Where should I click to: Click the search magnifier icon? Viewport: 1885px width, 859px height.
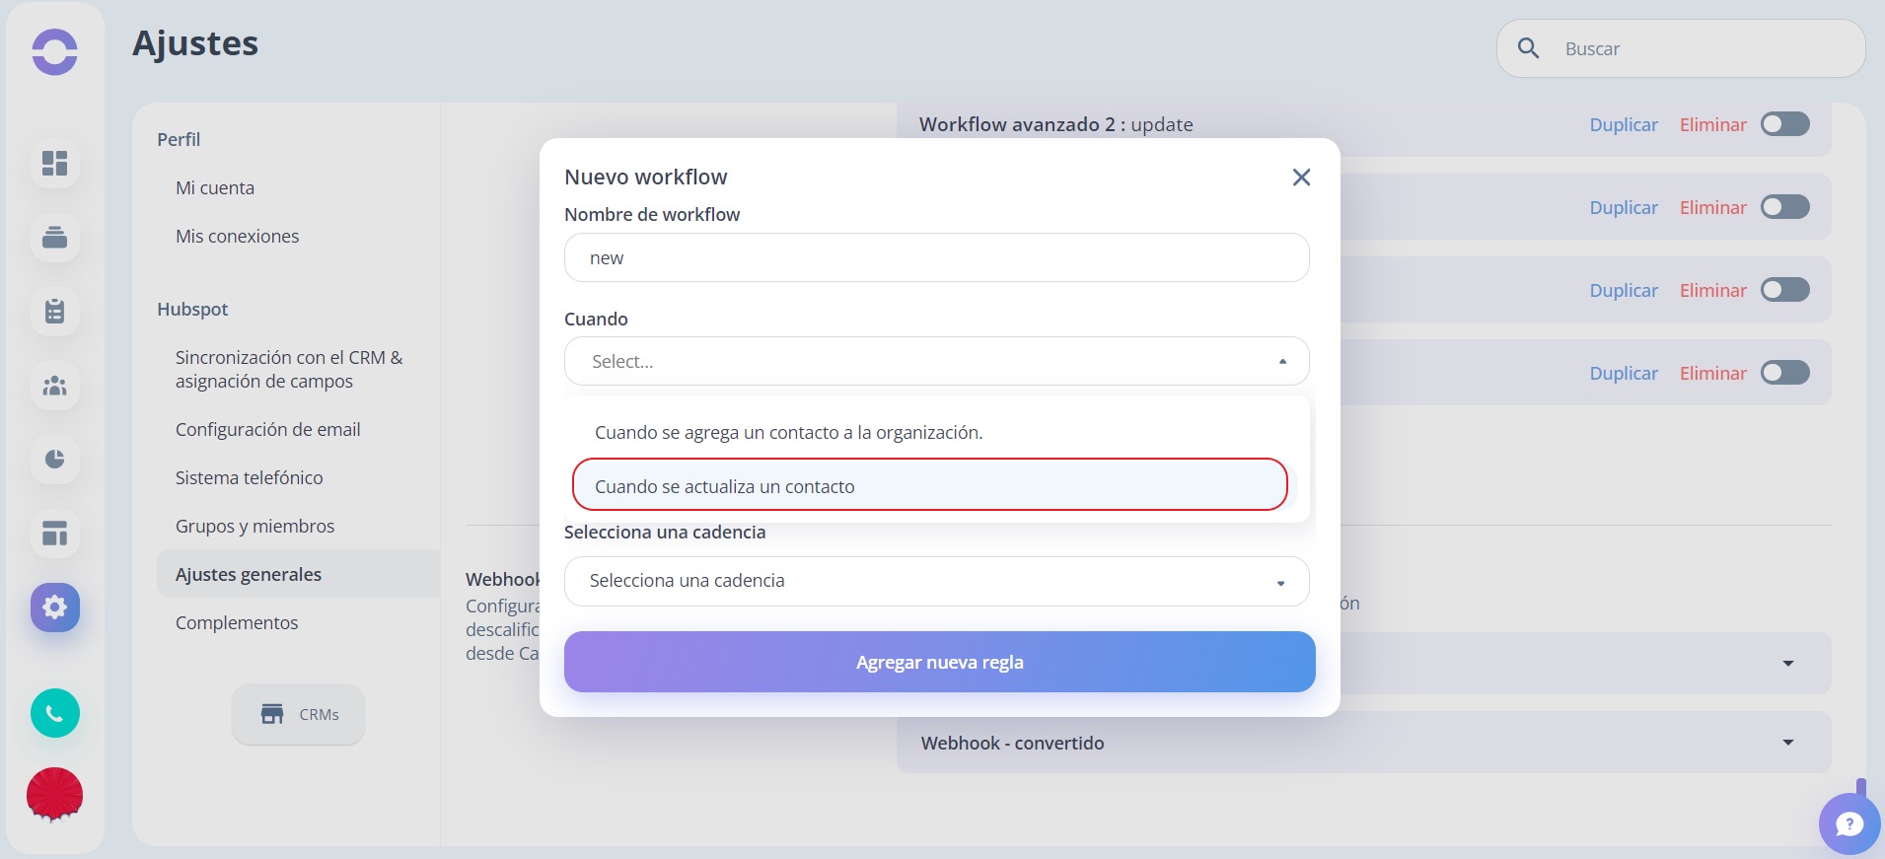(1529, 48)
